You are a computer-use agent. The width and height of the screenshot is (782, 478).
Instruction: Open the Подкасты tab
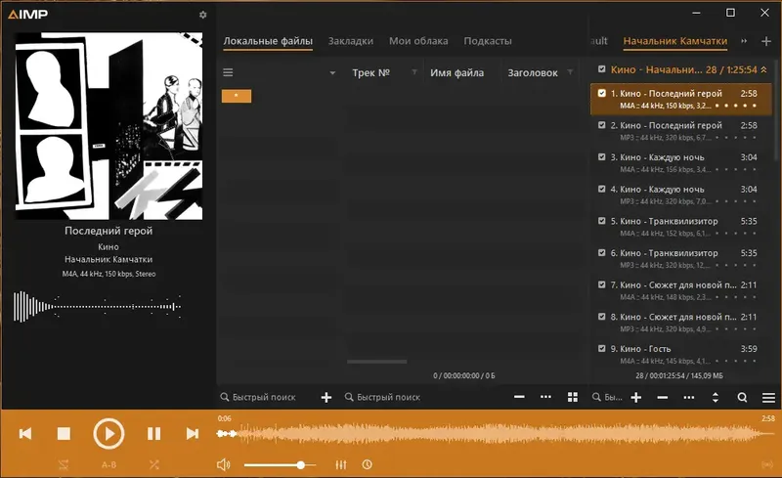488,41
